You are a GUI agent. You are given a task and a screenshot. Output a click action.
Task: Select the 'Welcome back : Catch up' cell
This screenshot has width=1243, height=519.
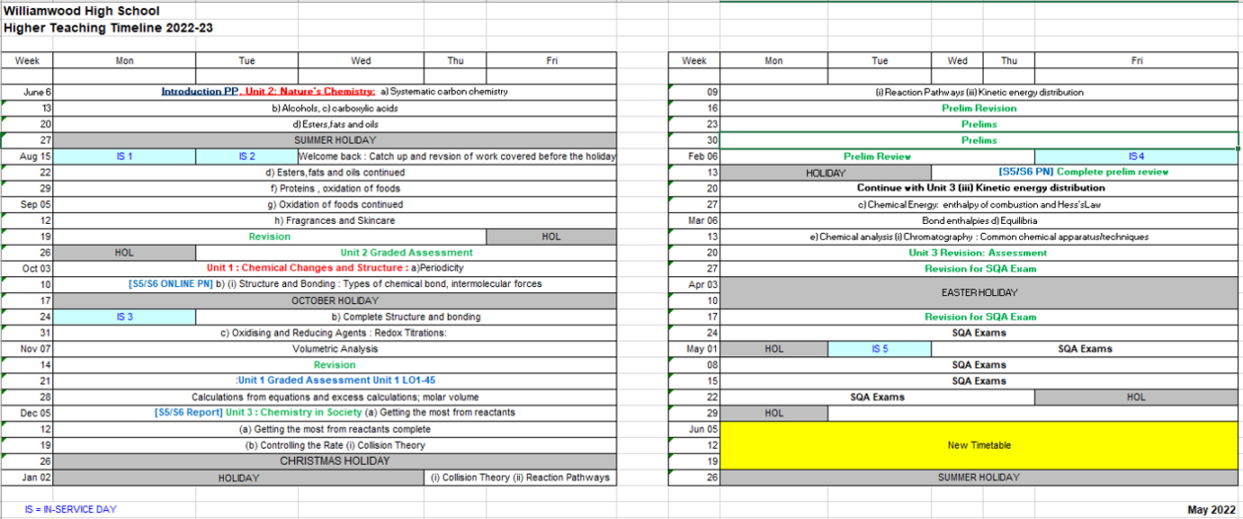point(457,156)
